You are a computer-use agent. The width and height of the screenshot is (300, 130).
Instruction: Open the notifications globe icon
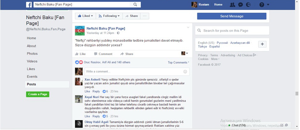[x=248, y=5]
